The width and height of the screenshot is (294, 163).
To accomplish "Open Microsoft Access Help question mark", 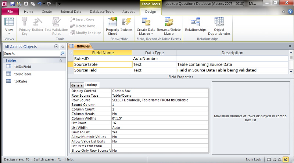I will pos(290,12).
